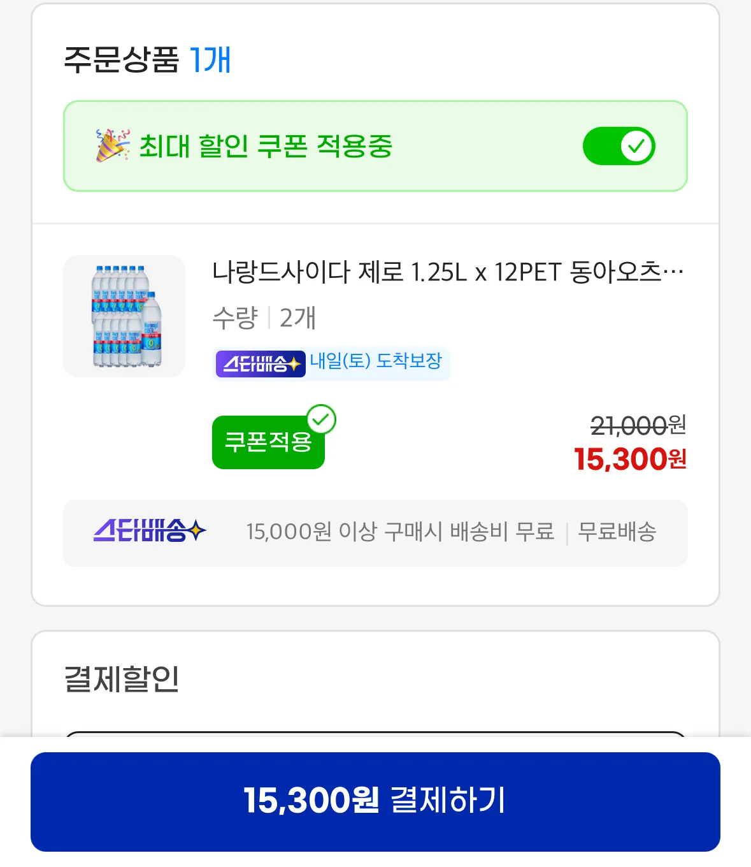
Task: Tap the 최대 할인 쿠폰 적용중 banner text
Action: click(266, 146)
